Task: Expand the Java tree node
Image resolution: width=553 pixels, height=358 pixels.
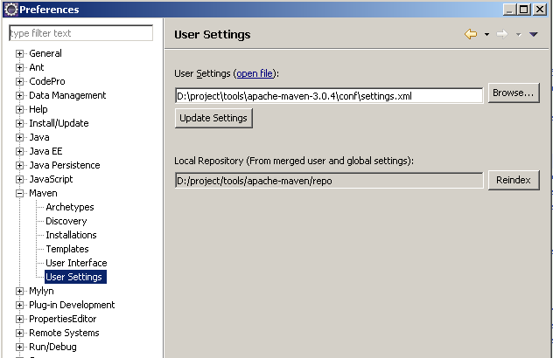Action: [x=20, y=137]
